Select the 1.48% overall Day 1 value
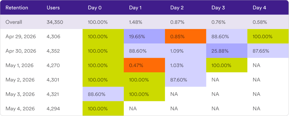The width and height of the screenshot is (289, 116). [136, 22]
